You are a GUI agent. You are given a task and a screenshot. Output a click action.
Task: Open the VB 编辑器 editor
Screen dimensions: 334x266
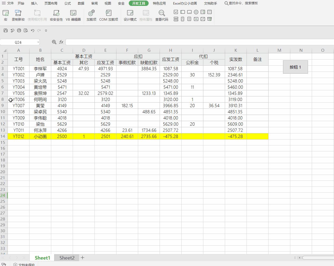pyautogui.click(x=73, y=15)
